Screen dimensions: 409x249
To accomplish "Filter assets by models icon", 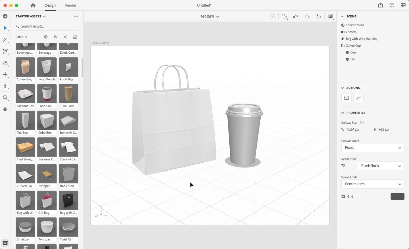I will click(x=46, y=37).
